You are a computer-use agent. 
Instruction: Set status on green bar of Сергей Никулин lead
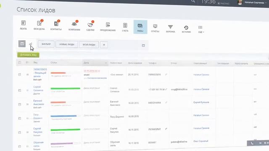tap(66, 130)
